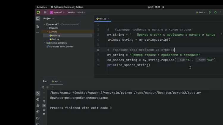Open the test.py path link in console output
Viewport: 223px width, 125px height.
[x=167, y=93]
